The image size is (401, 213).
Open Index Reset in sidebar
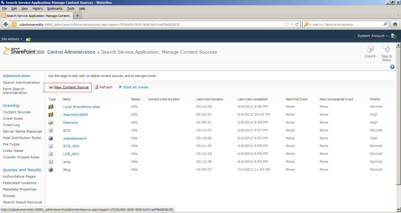pyautogui.click(x=13, y=151)
